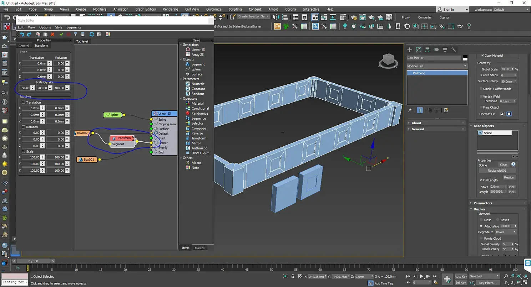Screen dimensions: 531x287
Task: Open the Rendering menu
Action: 170,9
